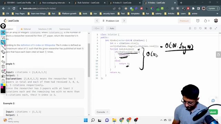The width and height of the screenshot is (221, 124).
Task: Switch to the Editorial tab
Action: click(26, 29)
